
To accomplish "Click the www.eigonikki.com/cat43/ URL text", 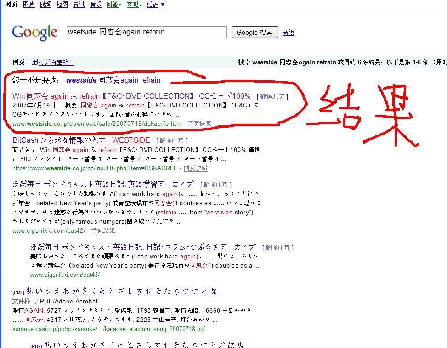I will click(65, 275).
